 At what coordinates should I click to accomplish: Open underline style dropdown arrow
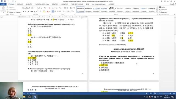click(x=30, y=11)
